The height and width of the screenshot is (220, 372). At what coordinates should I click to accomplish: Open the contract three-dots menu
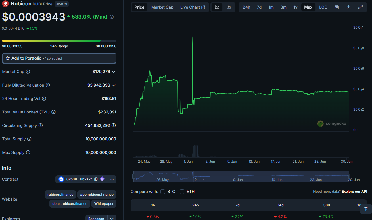click(x=112, y=179)
